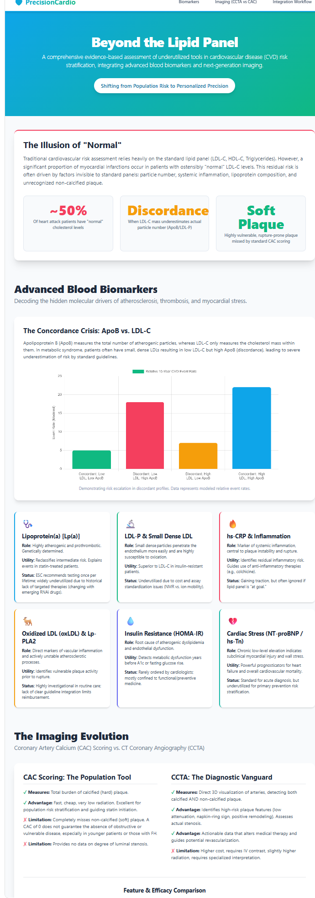
Task: Click the animal icon on Oxidized LDL card
Action: 27,622
